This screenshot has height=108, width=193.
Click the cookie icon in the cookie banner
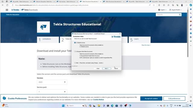click(4, 98)
